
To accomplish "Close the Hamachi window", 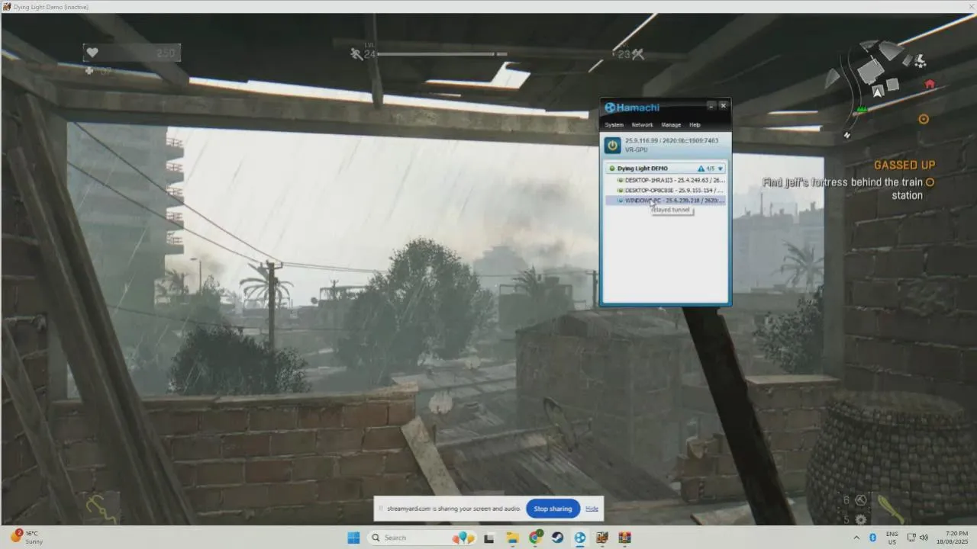I will pos(723,107).
